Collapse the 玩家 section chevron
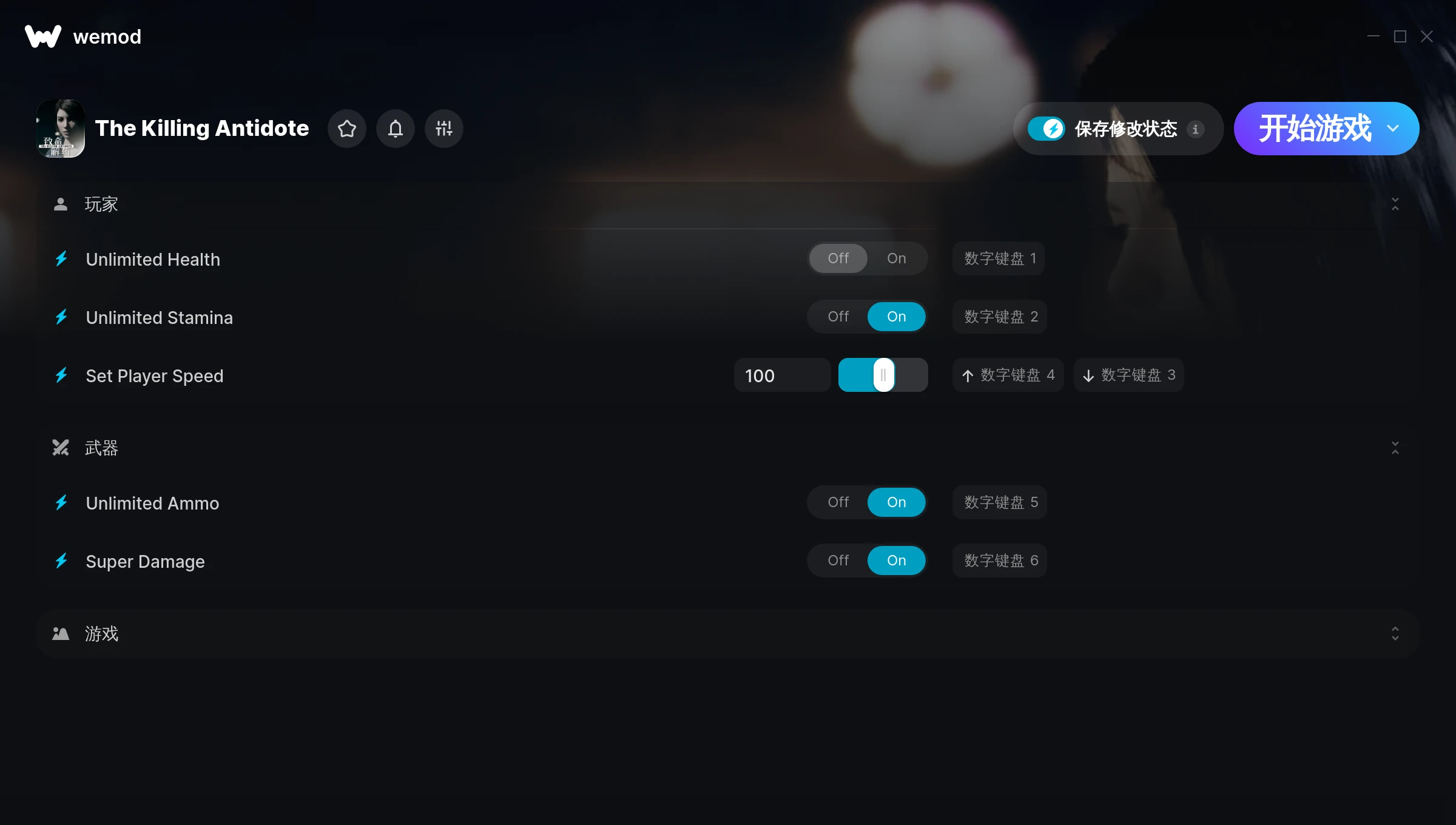 pyautogui.click(x=1395, y=204)
